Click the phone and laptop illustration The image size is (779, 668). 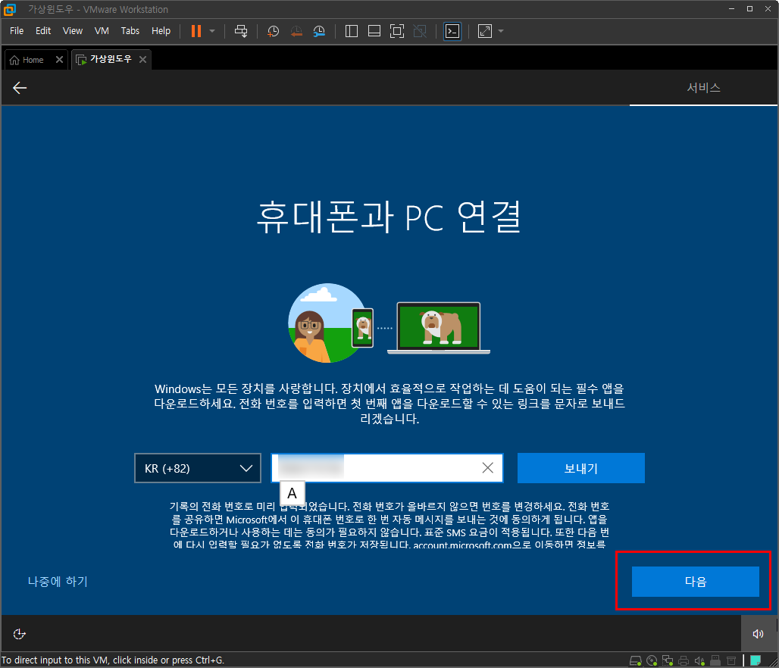click(389, 323)
